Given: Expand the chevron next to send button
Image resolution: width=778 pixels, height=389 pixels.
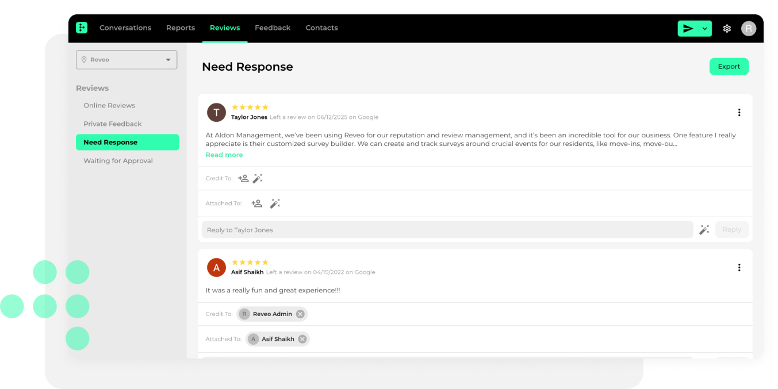Looking at the screenshot, I should point(705,29).
